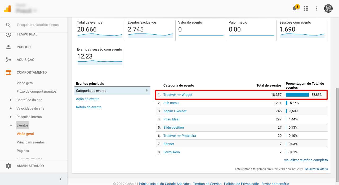339x185 pixels.
Task: Open the Trustvox <> Widget category
Action: coord(178,95)
